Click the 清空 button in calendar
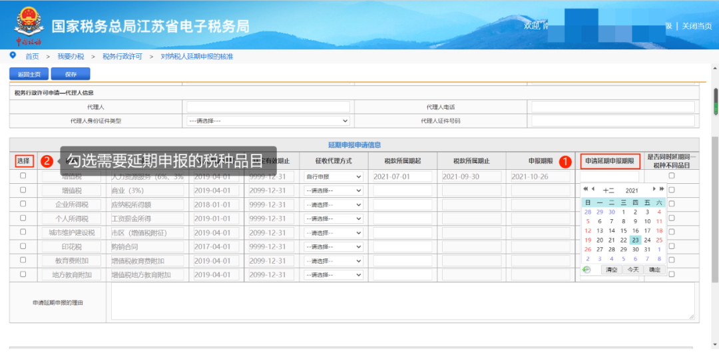This screenshot has width=719, height=353. point(611,270)
